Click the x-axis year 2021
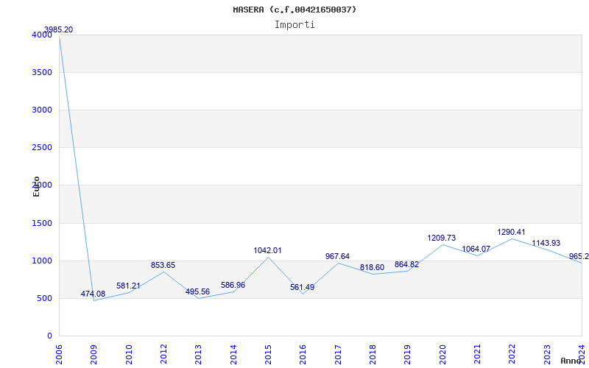 [x=477, y=354]
